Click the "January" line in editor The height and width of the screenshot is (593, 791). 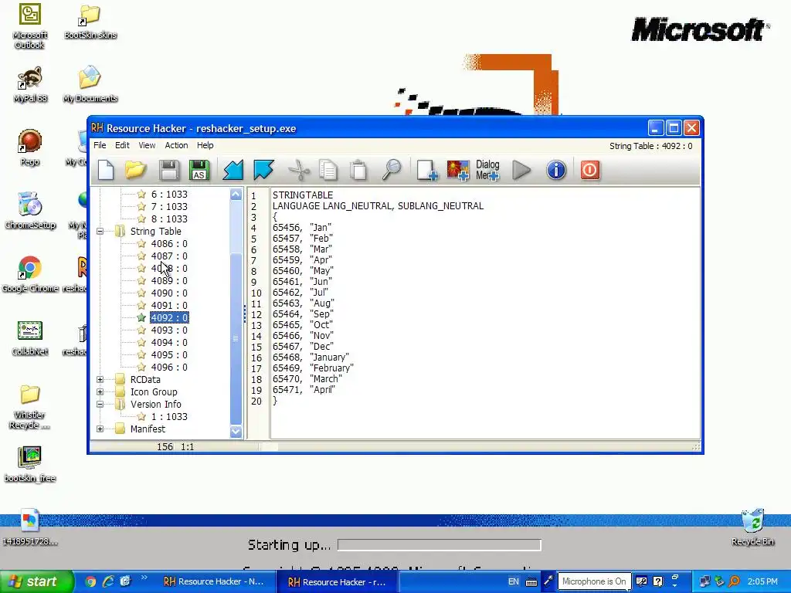coord(311,357)
